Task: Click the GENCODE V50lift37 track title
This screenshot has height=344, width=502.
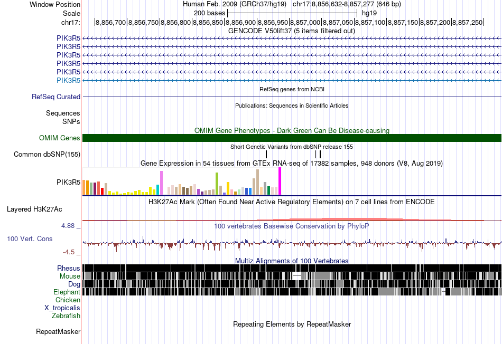Action: tap(291, 31)
